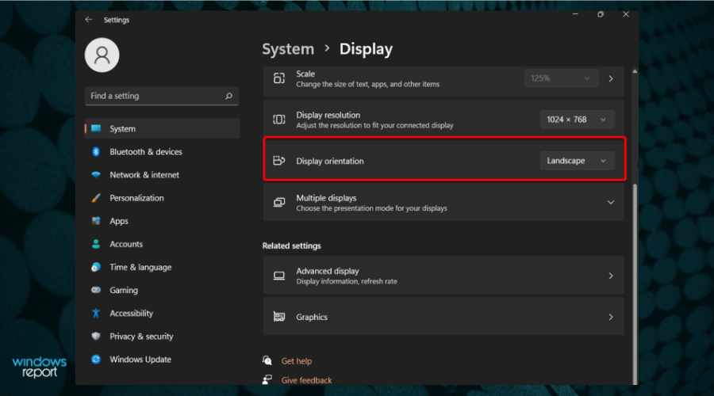The width and height of the screenshot is (714, 396).
Task: Click the Display resolution row icon
Action: (x=279, y=120)
